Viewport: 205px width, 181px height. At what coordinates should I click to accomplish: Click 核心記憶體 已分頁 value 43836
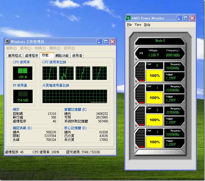(103, 136)
